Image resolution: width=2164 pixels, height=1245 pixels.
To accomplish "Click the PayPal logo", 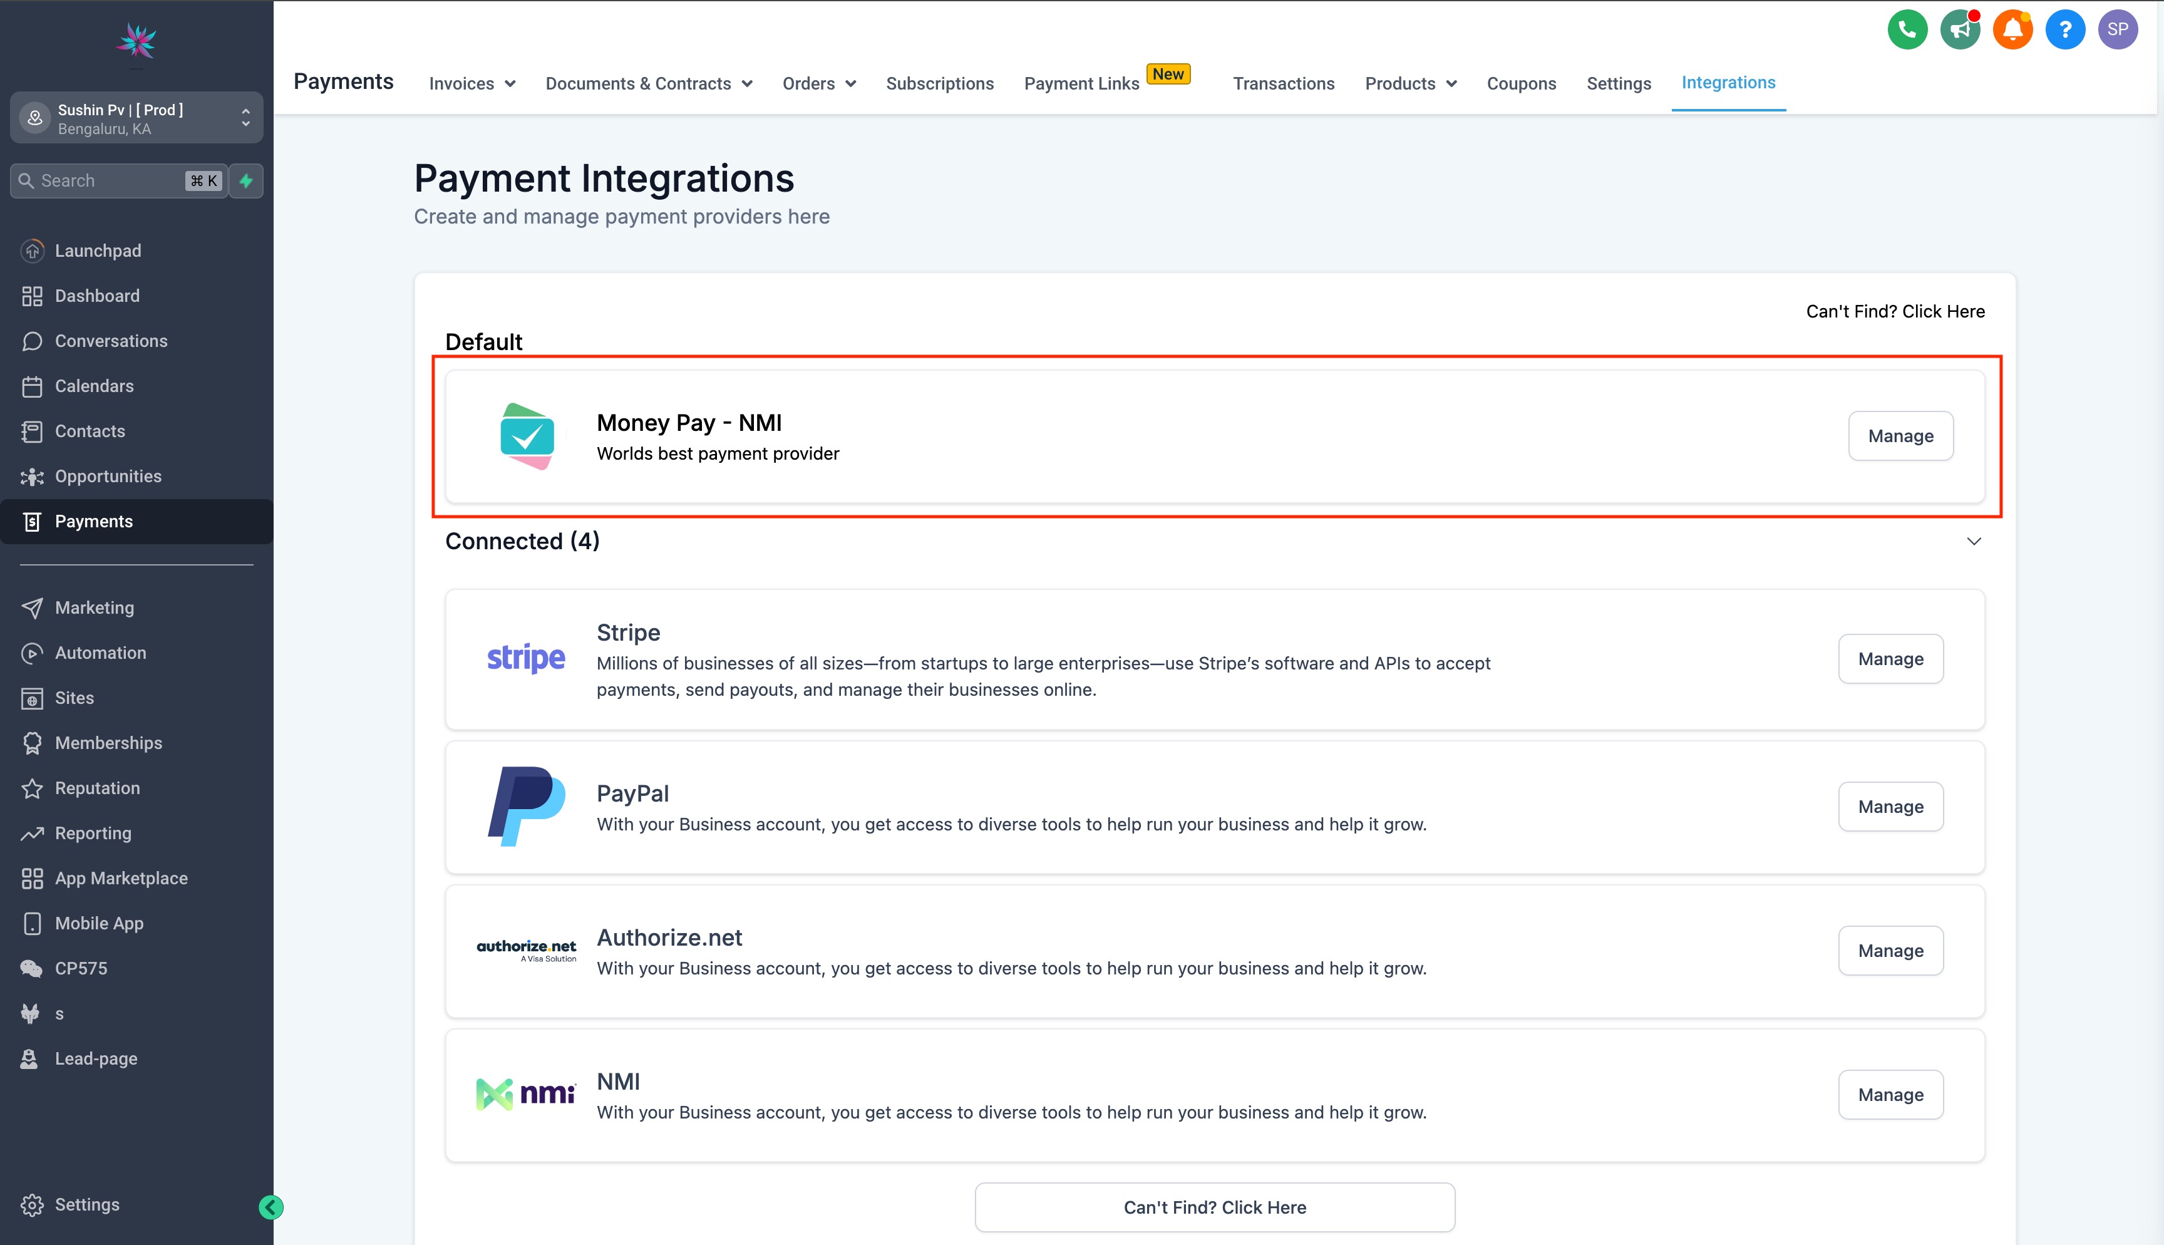I will click(527, 807).
